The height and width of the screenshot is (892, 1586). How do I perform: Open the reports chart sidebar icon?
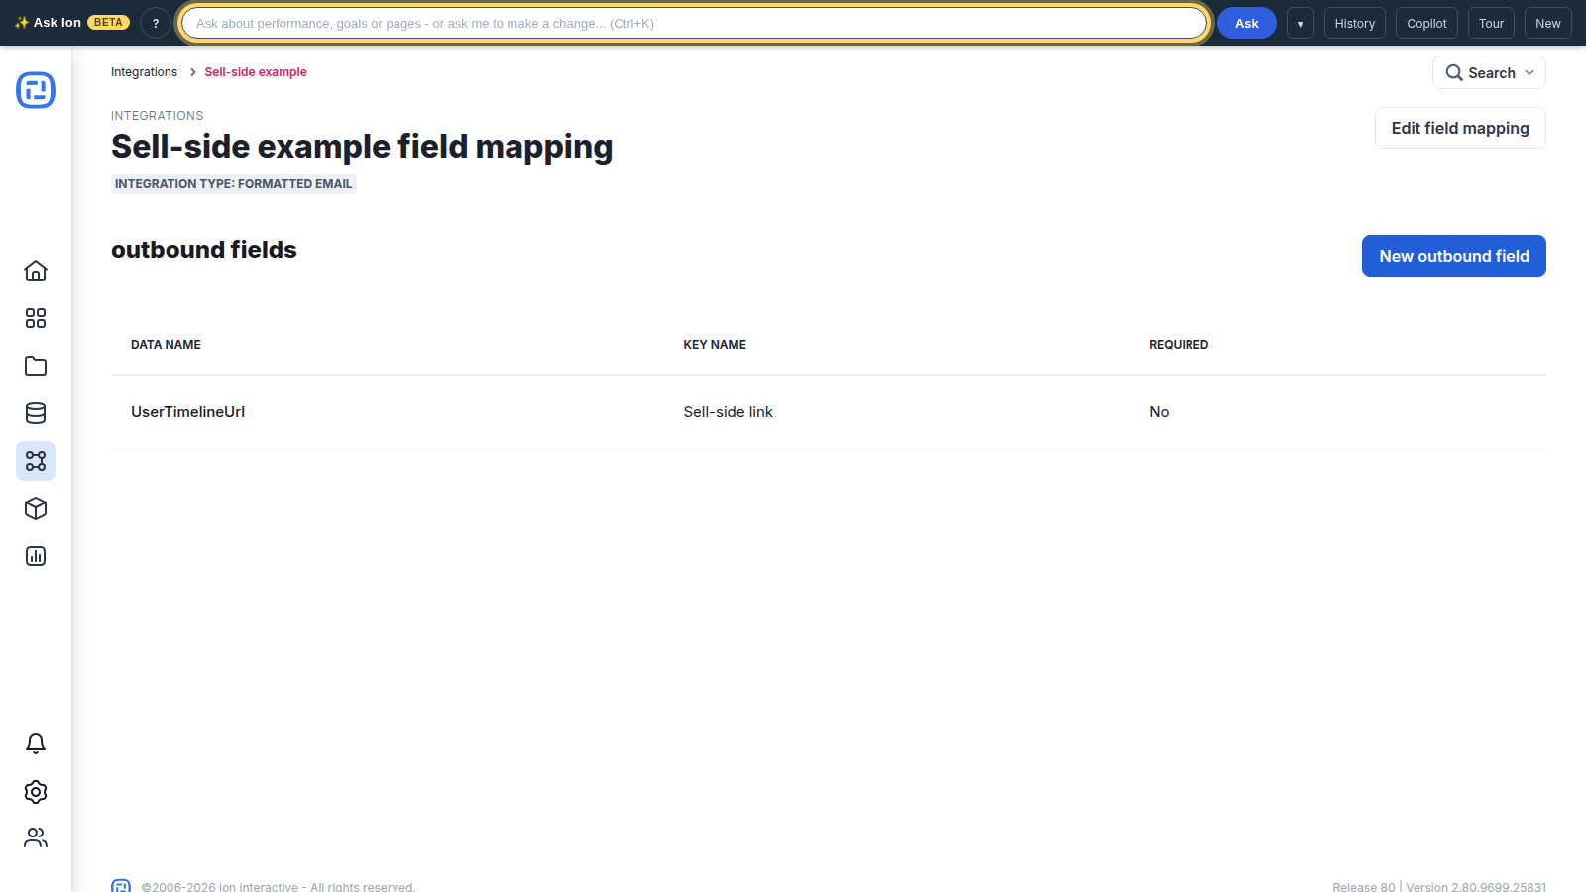pyautogui.click(x=36, y=556)
